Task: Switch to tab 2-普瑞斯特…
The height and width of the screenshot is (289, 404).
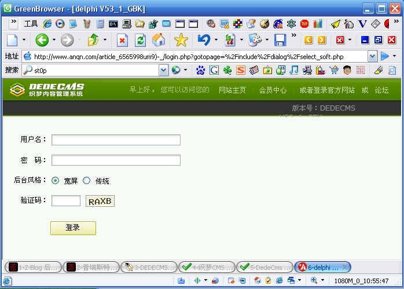Action: tap(91, 267)
